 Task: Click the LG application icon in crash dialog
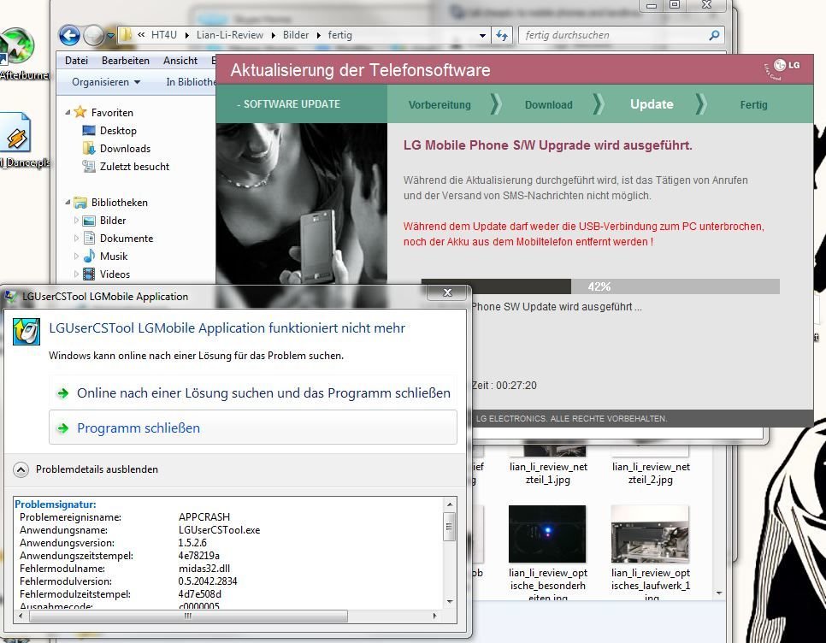(x=26, y=332)
